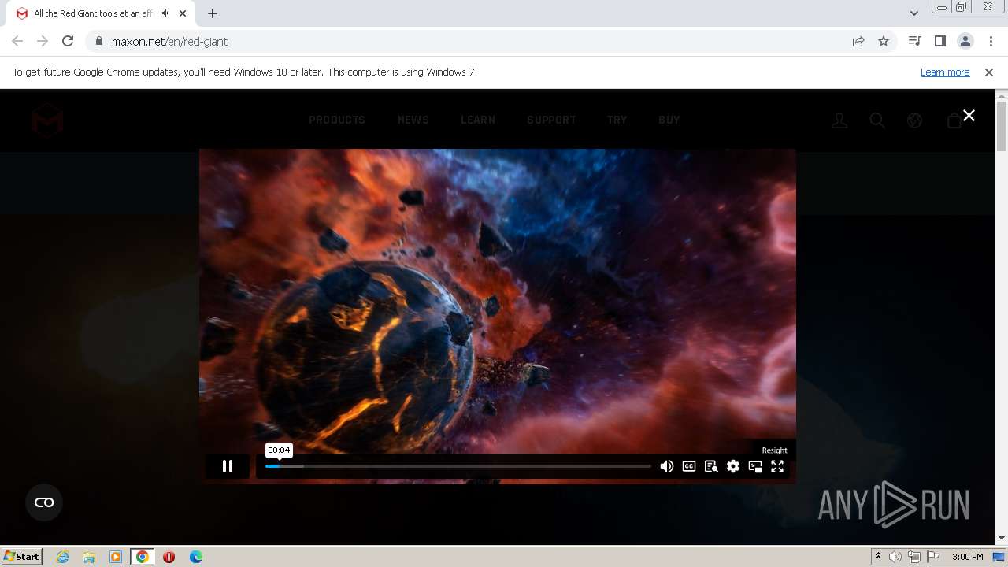Toggle Chrome side panel
This screenshot has height=567, width=1008.
tap(939, 41)
